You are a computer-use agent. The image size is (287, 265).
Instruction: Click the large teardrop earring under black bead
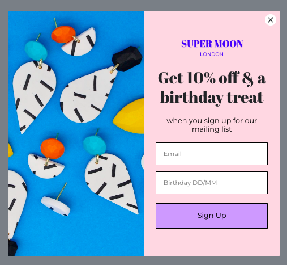[88, 96]
